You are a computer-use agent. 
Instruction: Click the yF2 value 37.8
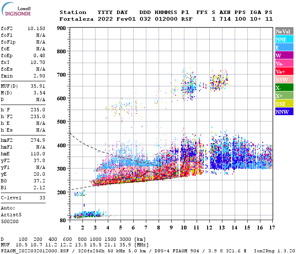coord(39,160)
